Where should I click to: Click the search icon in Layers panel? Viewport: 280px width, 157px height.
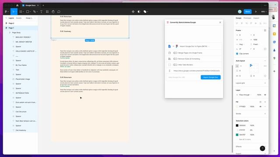click(x=6, y=18)
